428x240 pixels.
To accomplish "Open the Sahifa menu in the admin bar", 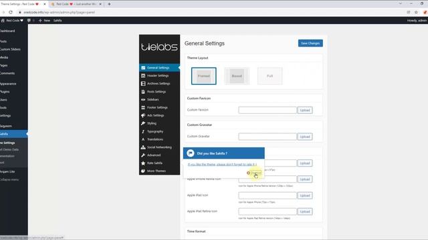I will click(58, 21).
